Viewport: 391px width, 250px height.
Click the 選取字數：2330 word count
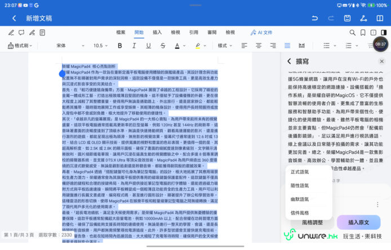tap(55, 235)
